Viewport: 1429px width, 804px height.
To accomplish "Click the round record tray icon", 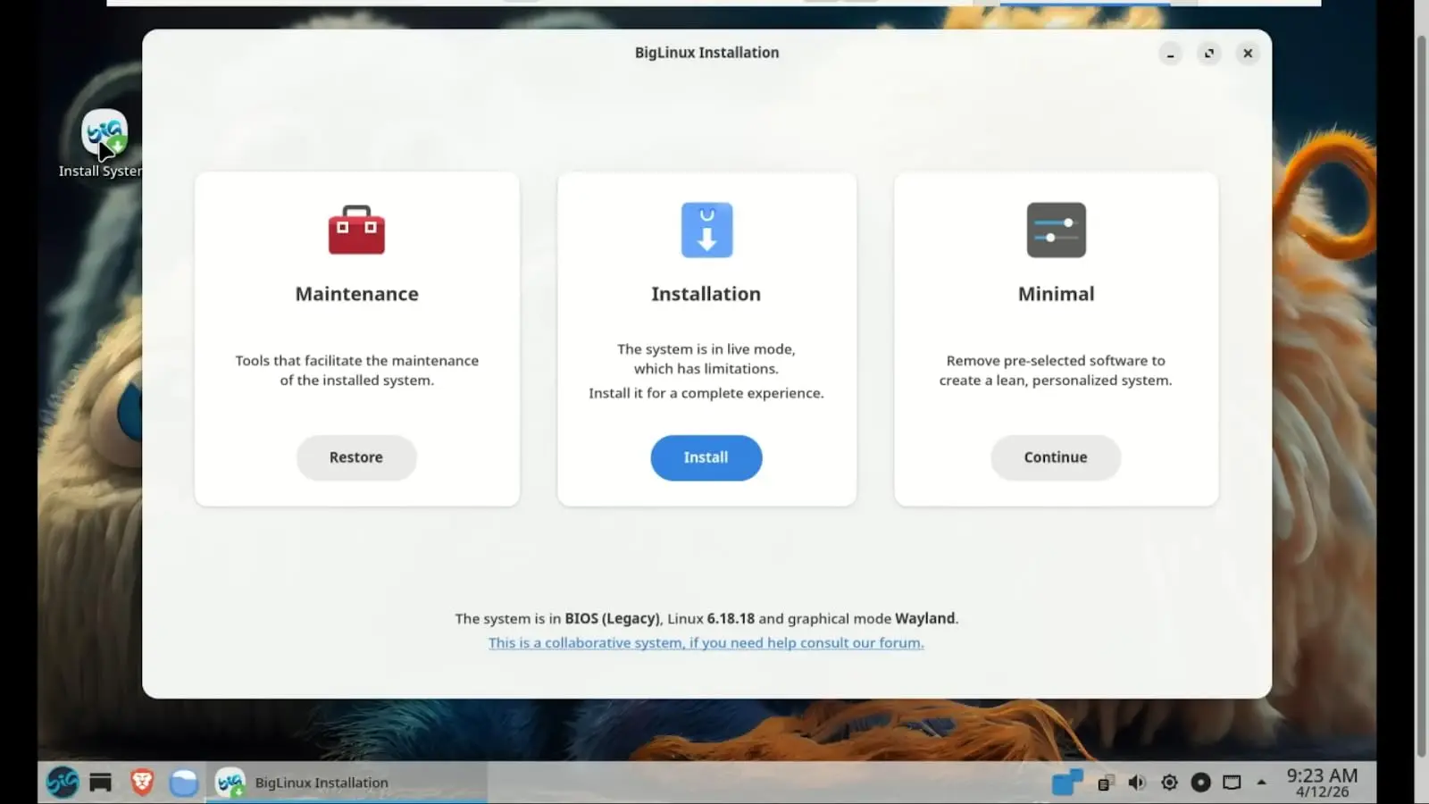I will 1200,783.
